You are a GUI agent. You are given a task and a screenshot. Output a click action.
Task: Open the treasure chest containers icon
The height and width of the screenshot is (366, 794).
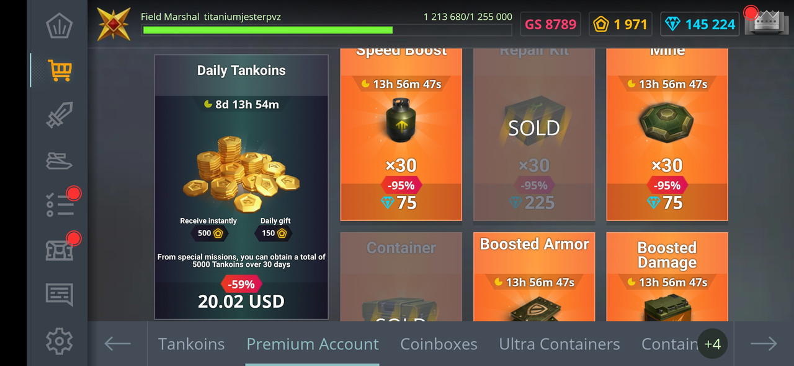click(x=60, y=250)
